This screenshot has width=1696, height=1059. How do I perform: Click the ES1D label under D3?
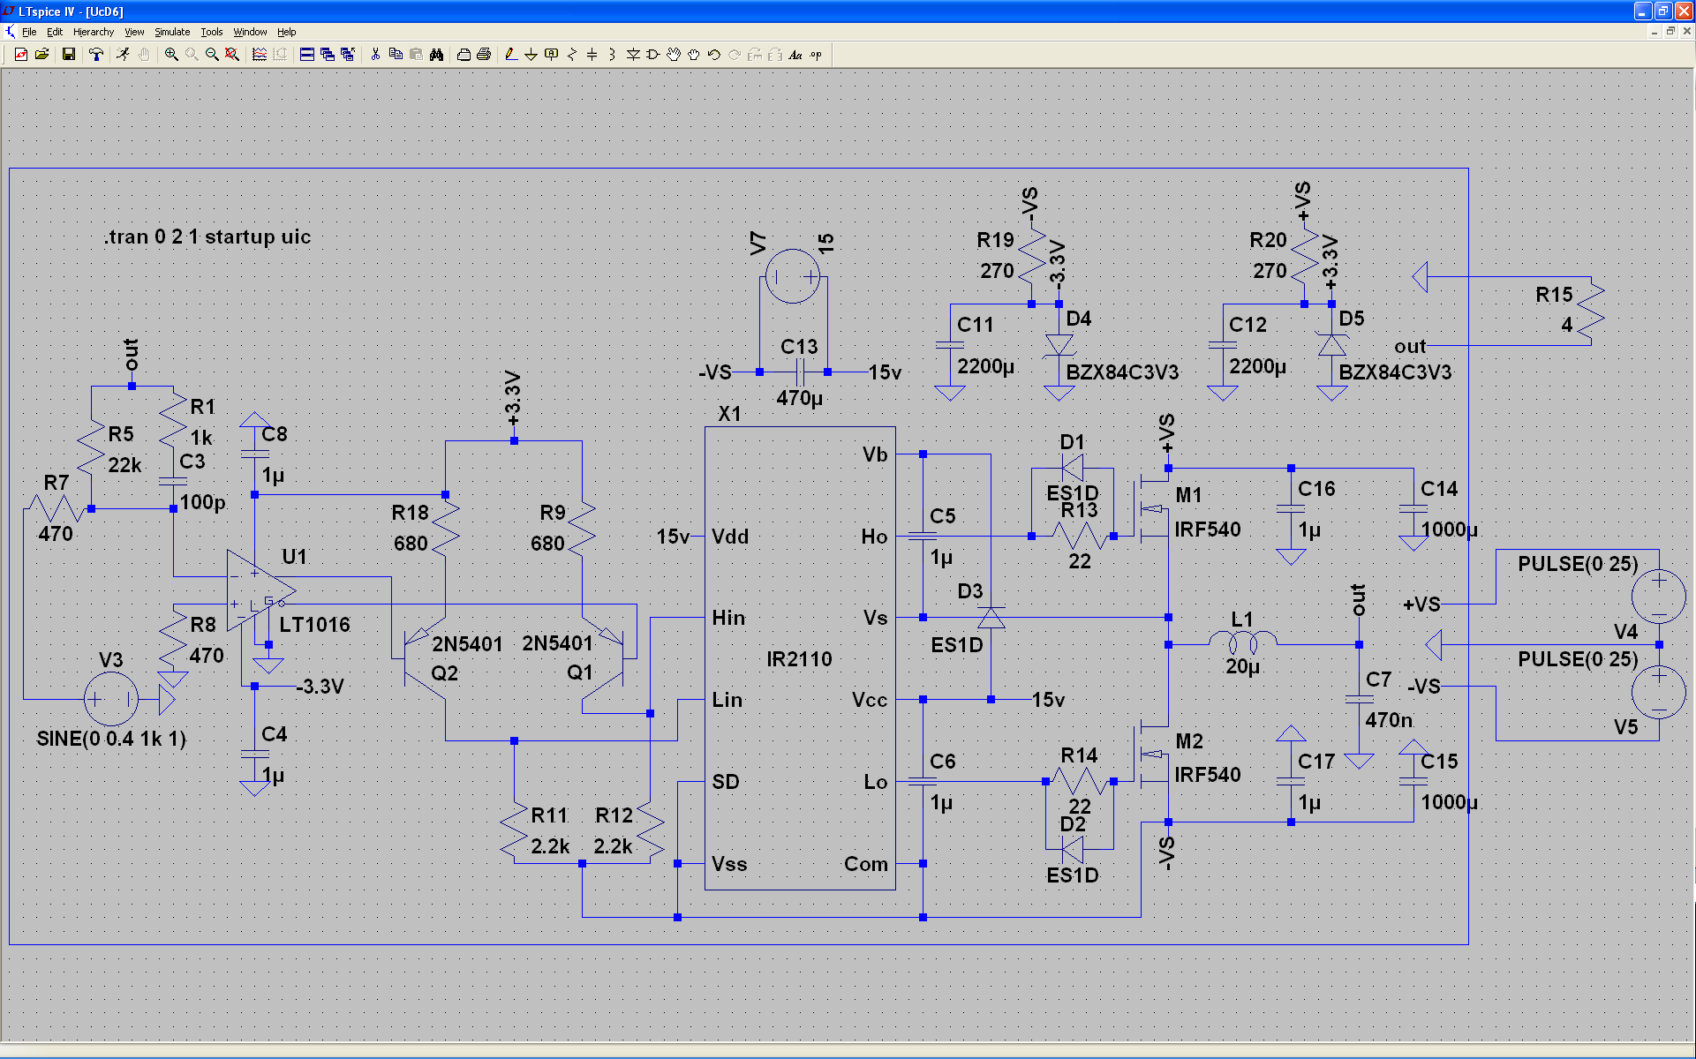957,645
